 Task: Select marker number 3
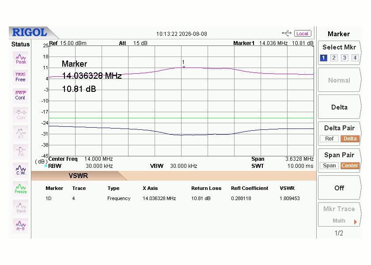pyautogui.click(x=344, y=58)
